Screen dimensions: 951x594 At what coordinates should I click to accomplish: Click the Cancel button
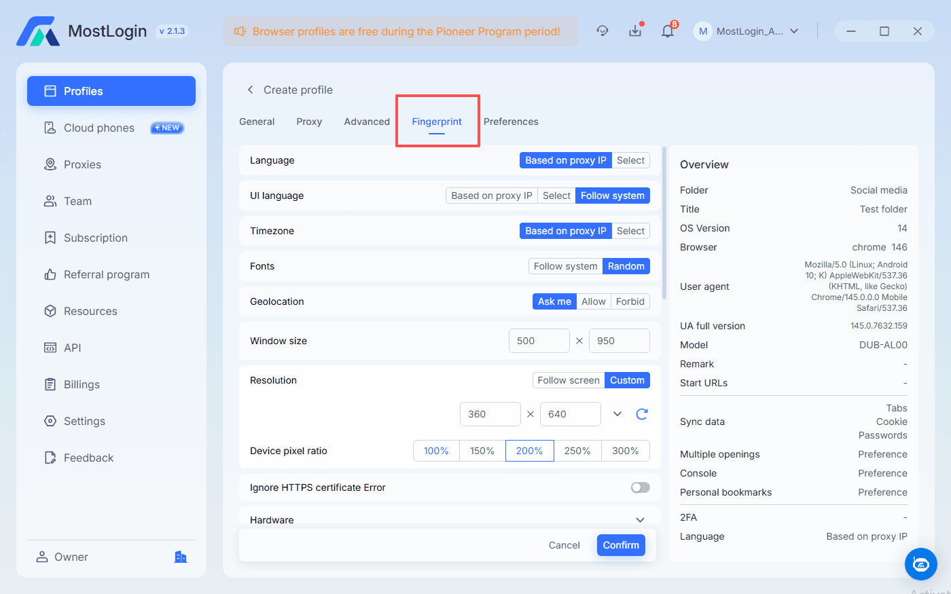click(564, 545)
